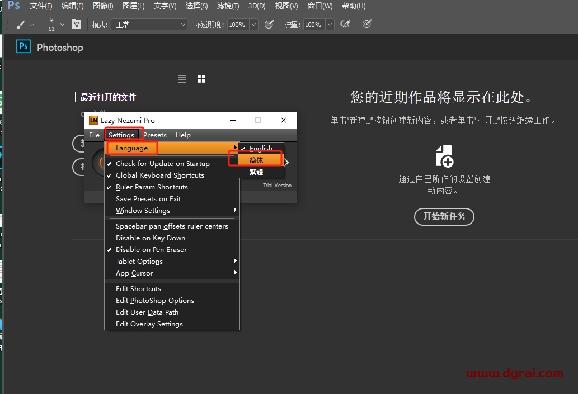Open the 图像(I) menu
Image resolution: width=578 pixels, height=394 pixels.
pyautogui.click(x=103, y=6)
